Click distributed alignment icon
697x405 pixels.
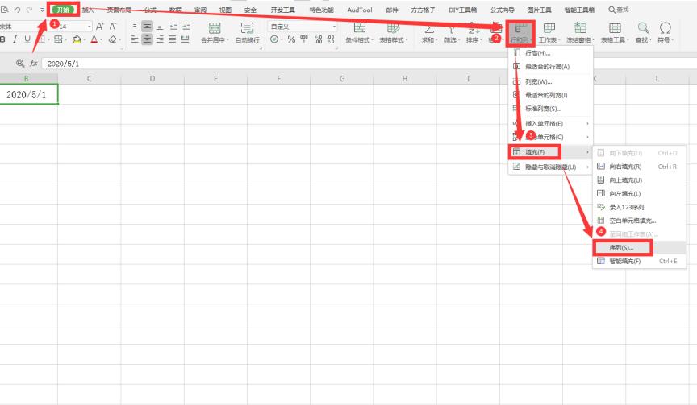coord(185,39)
